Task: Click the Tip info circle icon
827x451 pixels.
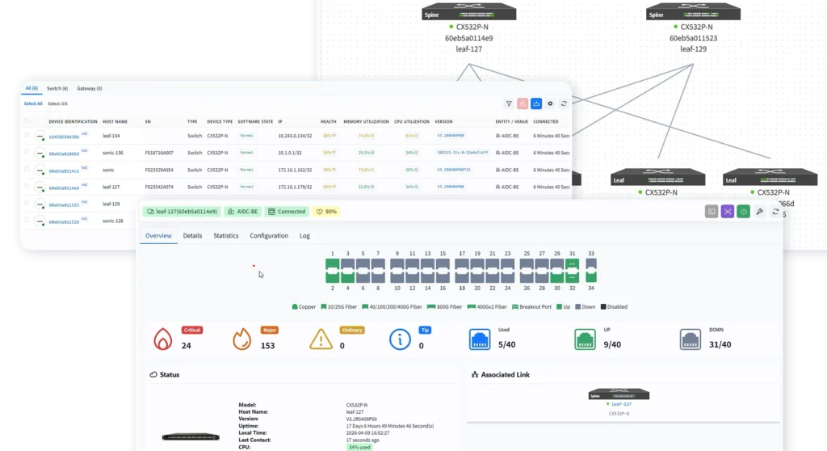Action: 400,339
